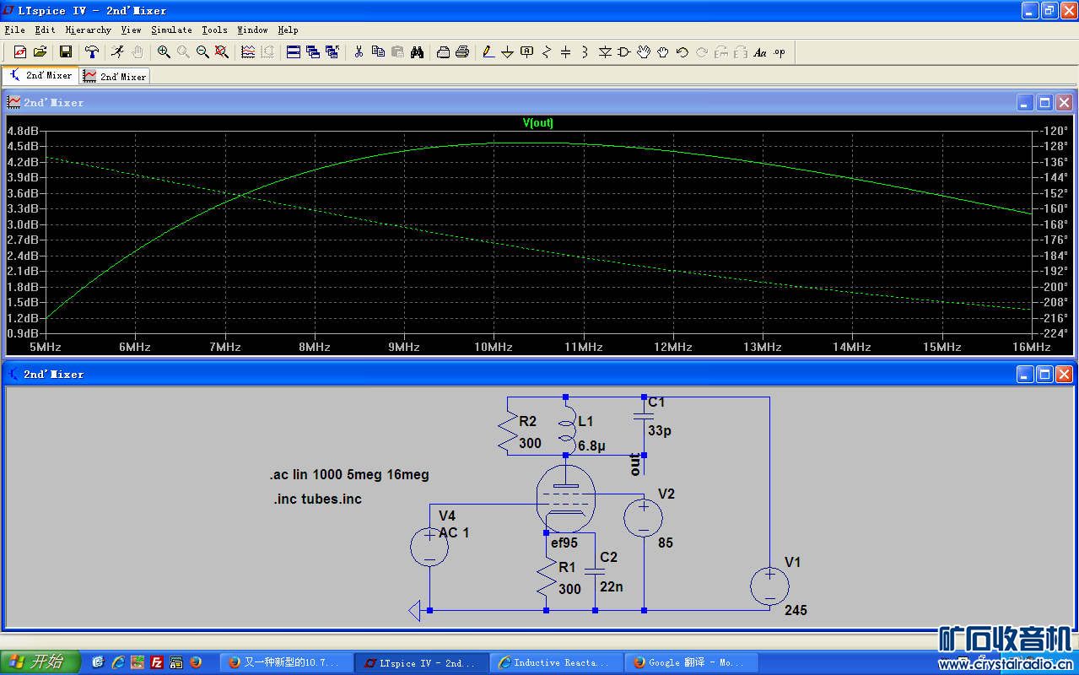Click the Run simulation icon

click(117, 52)
